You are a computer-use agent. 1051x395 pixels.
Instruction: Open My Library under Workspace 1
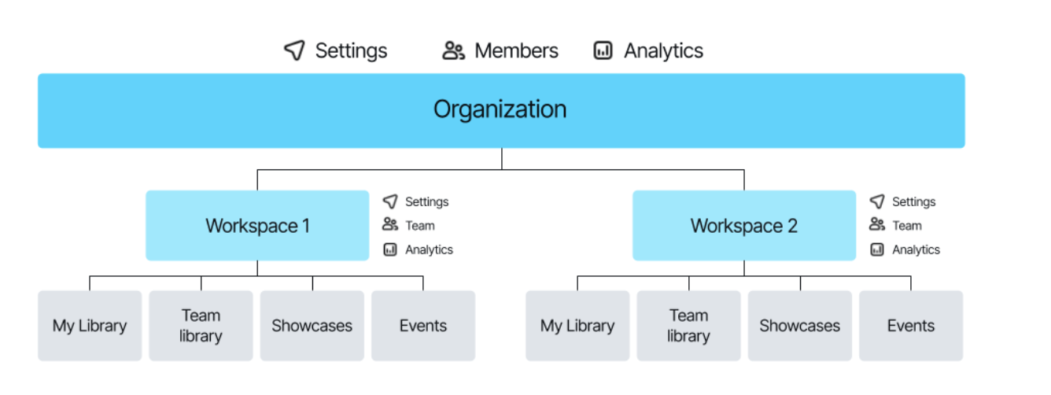[x=90, y=326]
